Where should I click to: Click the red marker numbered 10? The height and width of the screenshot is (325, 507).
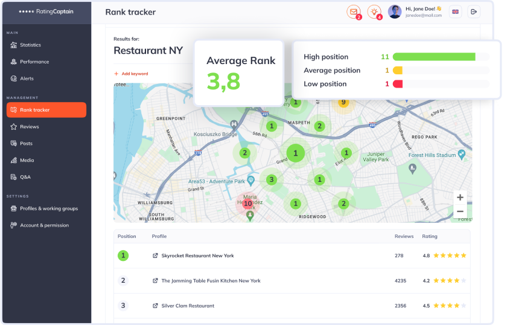(x=248, y=204)
